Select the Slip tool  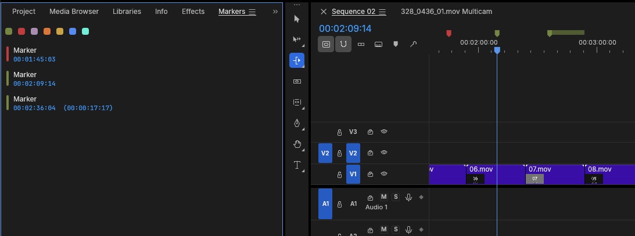point(297,102)
